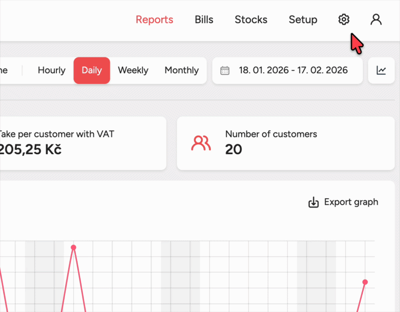Switch the grouping to Weekly

pos(133,70)
